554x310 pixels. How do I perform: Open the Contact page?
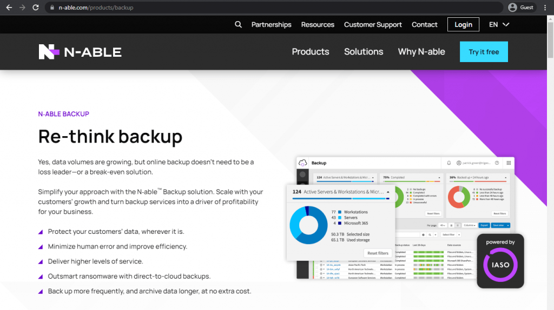pyautogui.click(x=424, y=25)
